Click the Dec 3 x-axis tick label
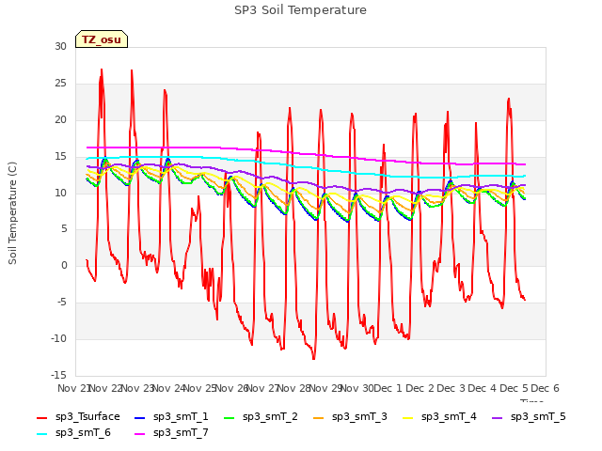 pyautogui.click(x=451, y=388)
